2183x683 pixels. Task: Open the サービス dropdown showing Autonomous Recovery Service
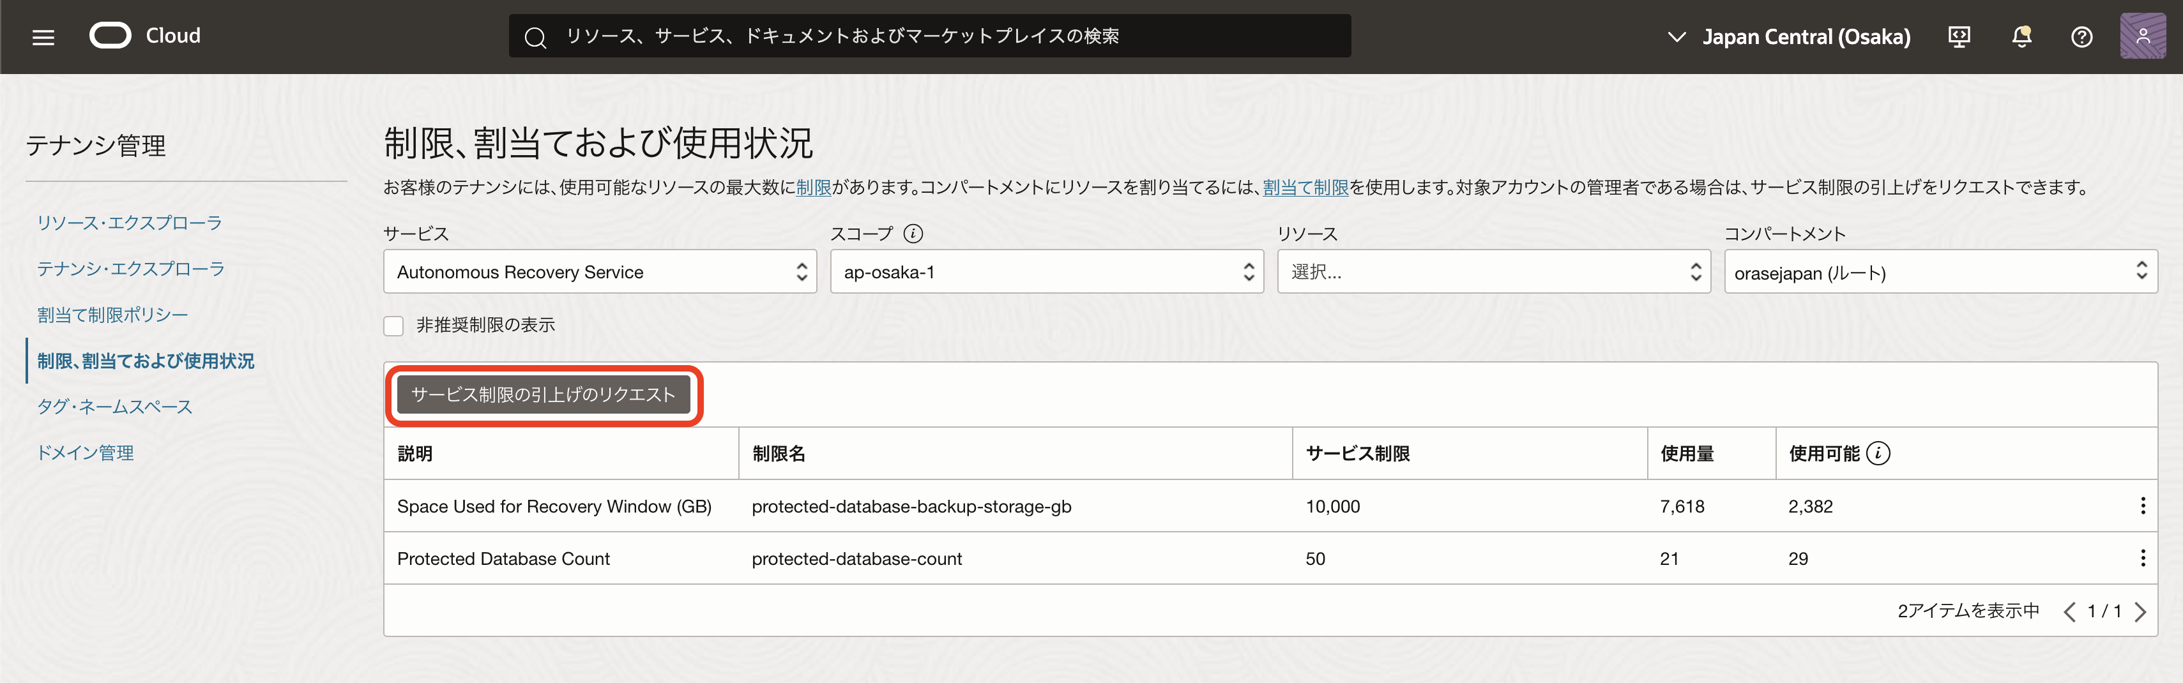click(x=599, y=272)
